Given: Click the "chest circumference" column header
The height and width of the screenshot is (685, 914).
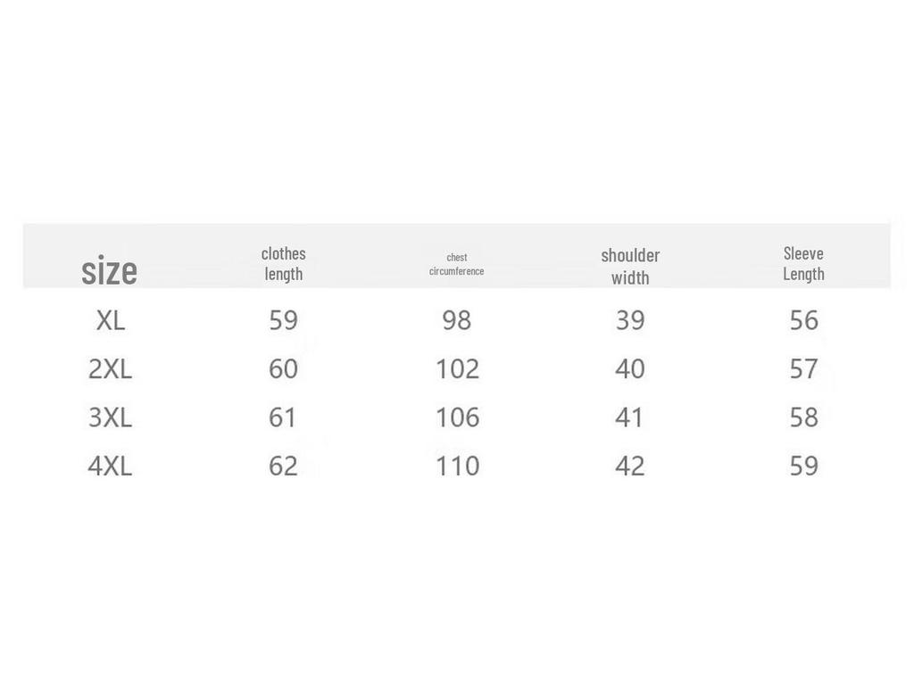Looking at the screenshot, I should pos(456,264).
